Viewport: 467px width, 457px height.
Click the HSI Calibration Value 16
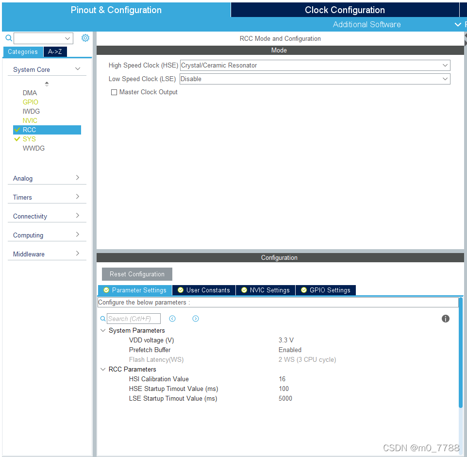coord(282,379)
